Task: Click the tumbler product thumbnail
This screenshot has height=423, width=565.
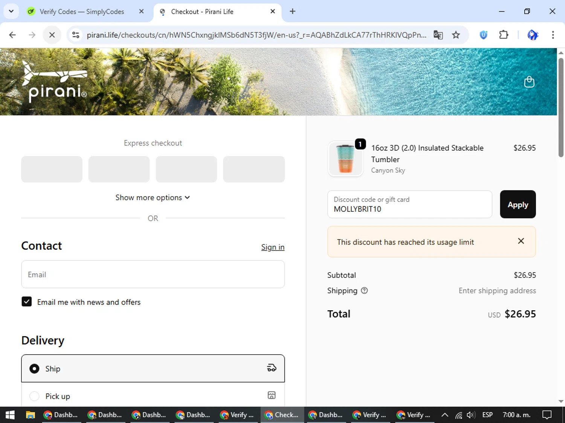Action: coord(345,159)
